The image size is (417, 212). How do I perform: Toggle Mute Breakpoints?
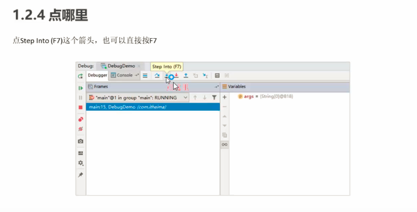[x=80, y=129]
